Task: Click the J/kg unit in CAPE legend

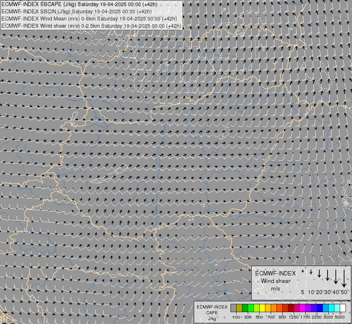Action: pyautogui.click(x=212, y=319)
